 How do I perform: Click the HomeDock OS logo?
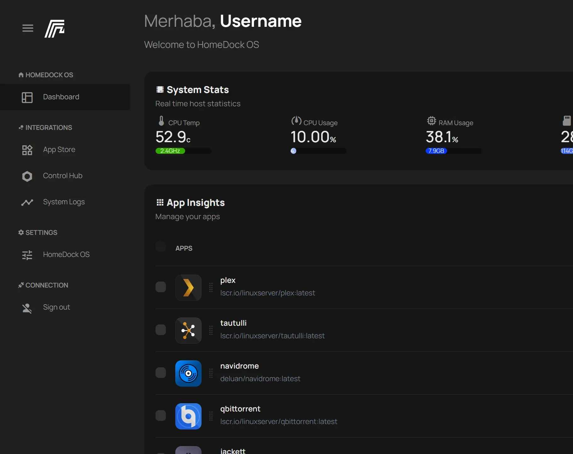pyautogui.click(x=55, y=28)
